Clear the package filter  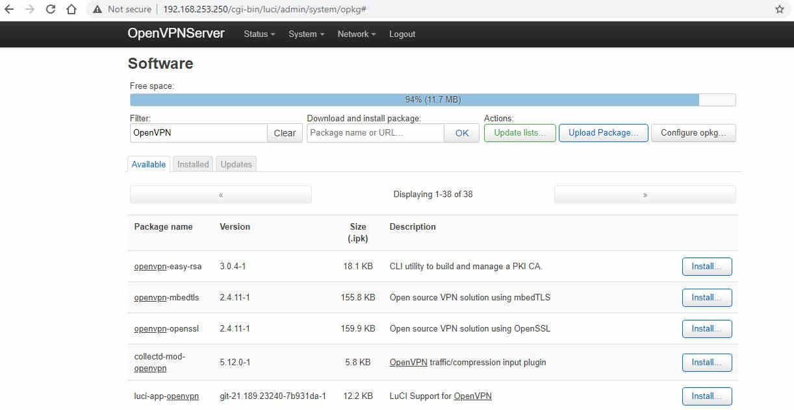click(x=285, y=133)
